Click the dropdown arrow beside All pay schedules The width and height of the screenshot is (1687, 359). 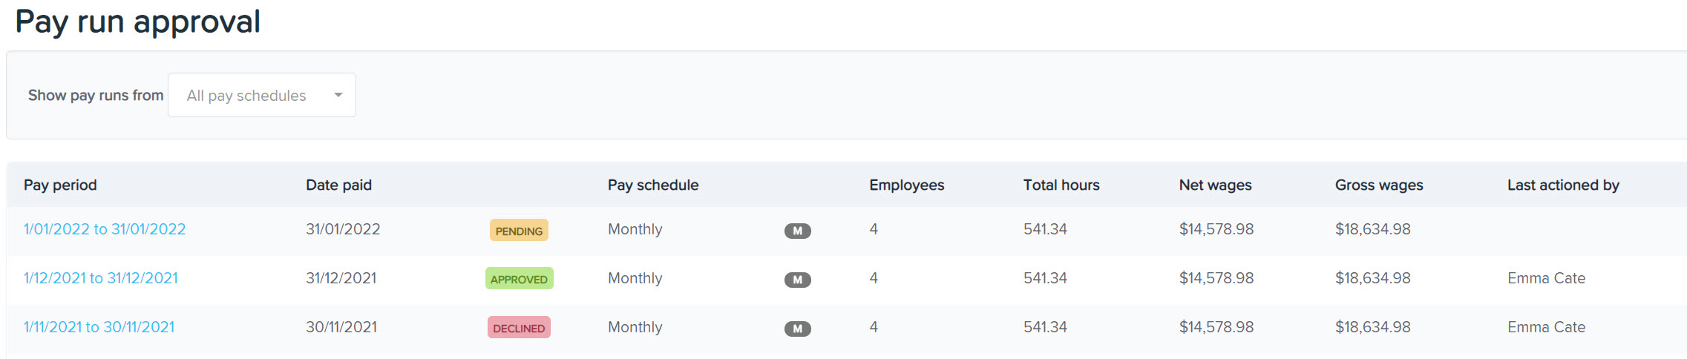338,95
